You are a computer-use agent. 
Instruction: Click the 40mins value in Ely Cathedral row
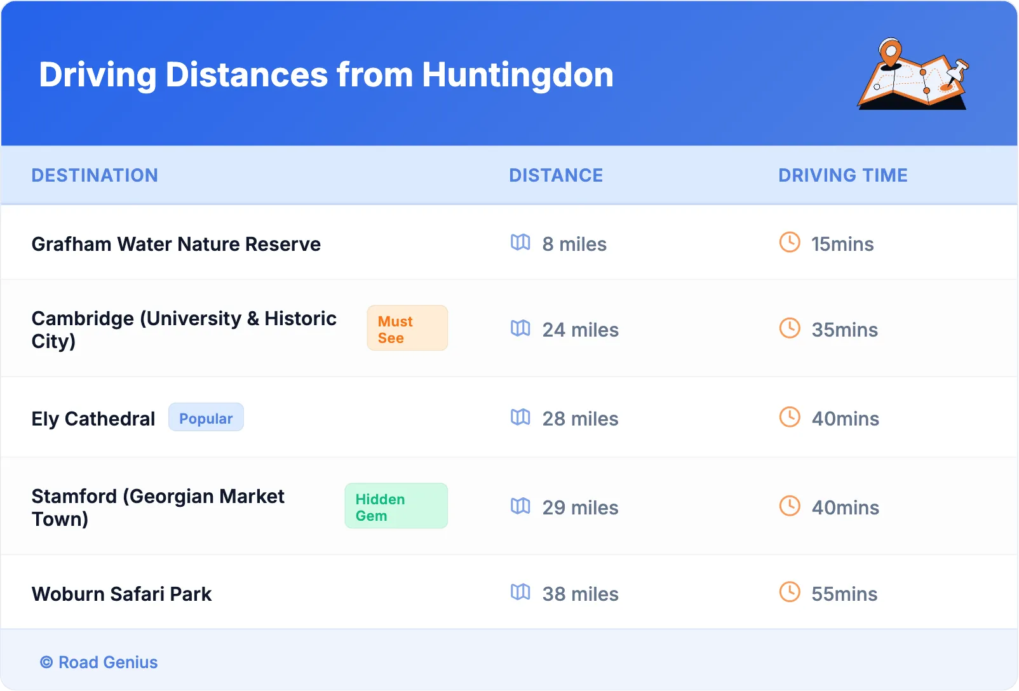click(x=845, y=419)
